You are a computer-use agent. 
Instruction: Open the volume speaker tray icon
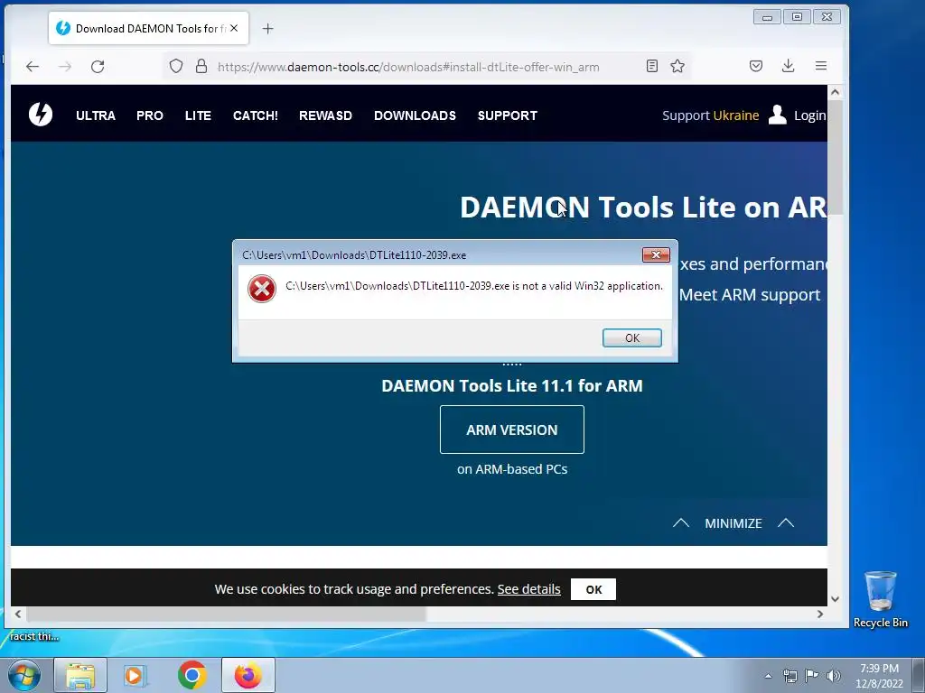click(x=834, y=676)
